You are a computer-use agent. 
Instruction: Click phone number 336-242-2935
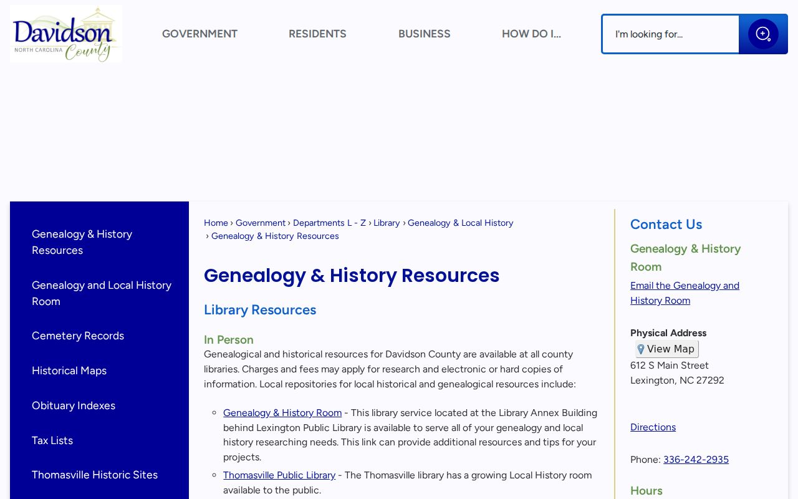tap(696, 460)
